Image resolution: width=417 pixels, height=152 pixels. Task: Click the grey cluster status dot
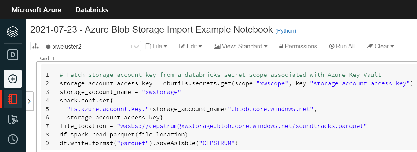(x=48, y=47)
